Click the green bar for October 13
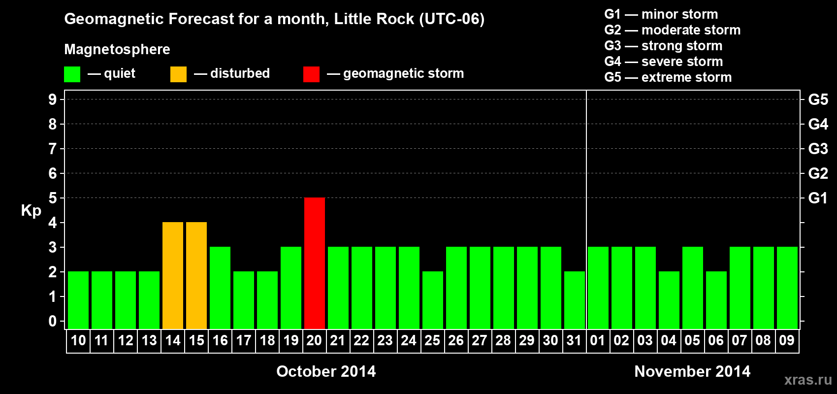The image size is (837, 394). tap(149, 300)
